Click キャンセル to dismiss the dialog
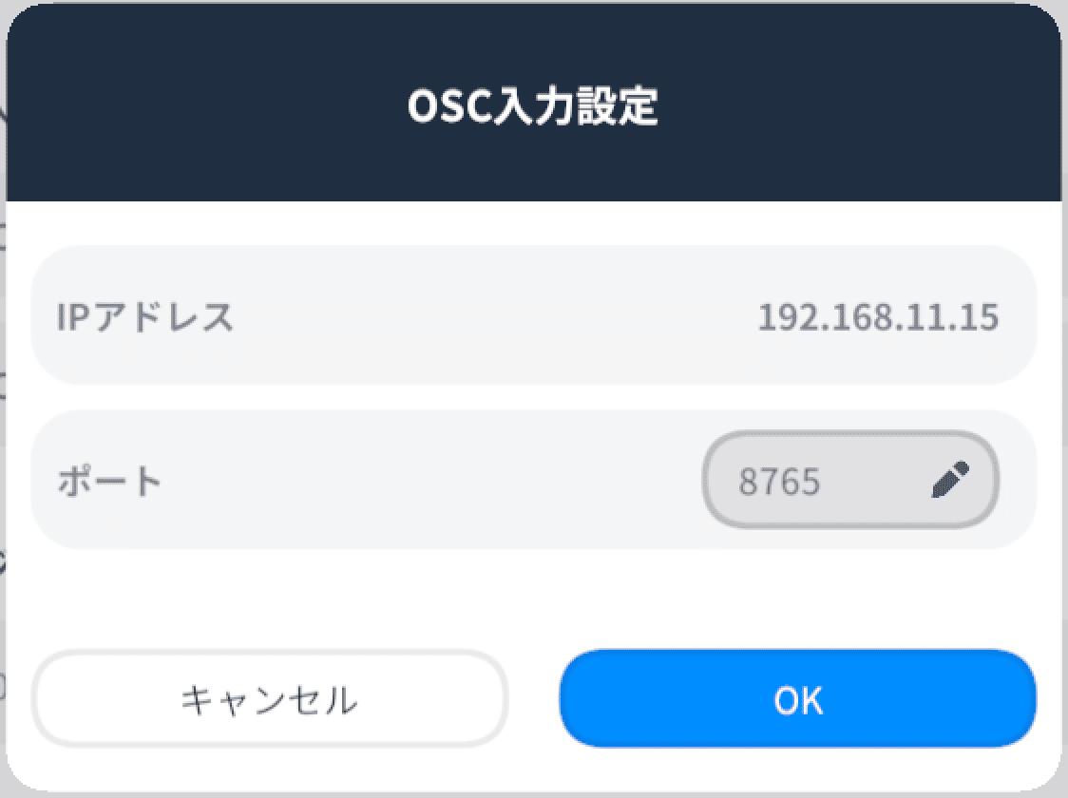 point(271,700)
